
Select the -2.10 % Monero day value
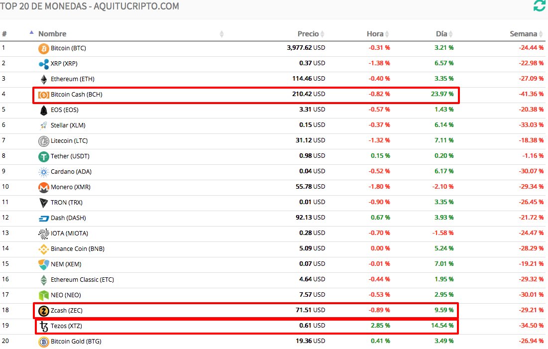pyautogui.click(x=443, y=187)
